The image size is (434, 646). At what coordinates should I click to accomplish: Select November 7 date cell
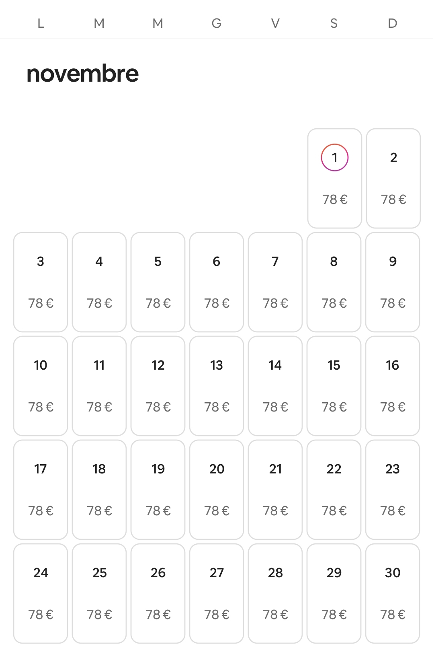click(x=275, y=282)
